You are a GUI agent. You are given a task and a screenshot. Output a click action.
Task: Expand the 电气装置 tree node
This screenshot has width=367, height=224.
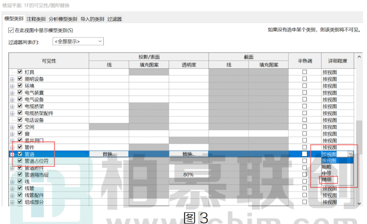12,93
